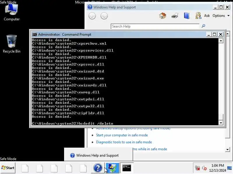Click the Start button
The width and height of the screenshot is (233, 174).
8,168
